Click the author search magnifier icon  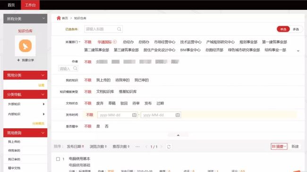pyautogui.click(x=75, y=68)
